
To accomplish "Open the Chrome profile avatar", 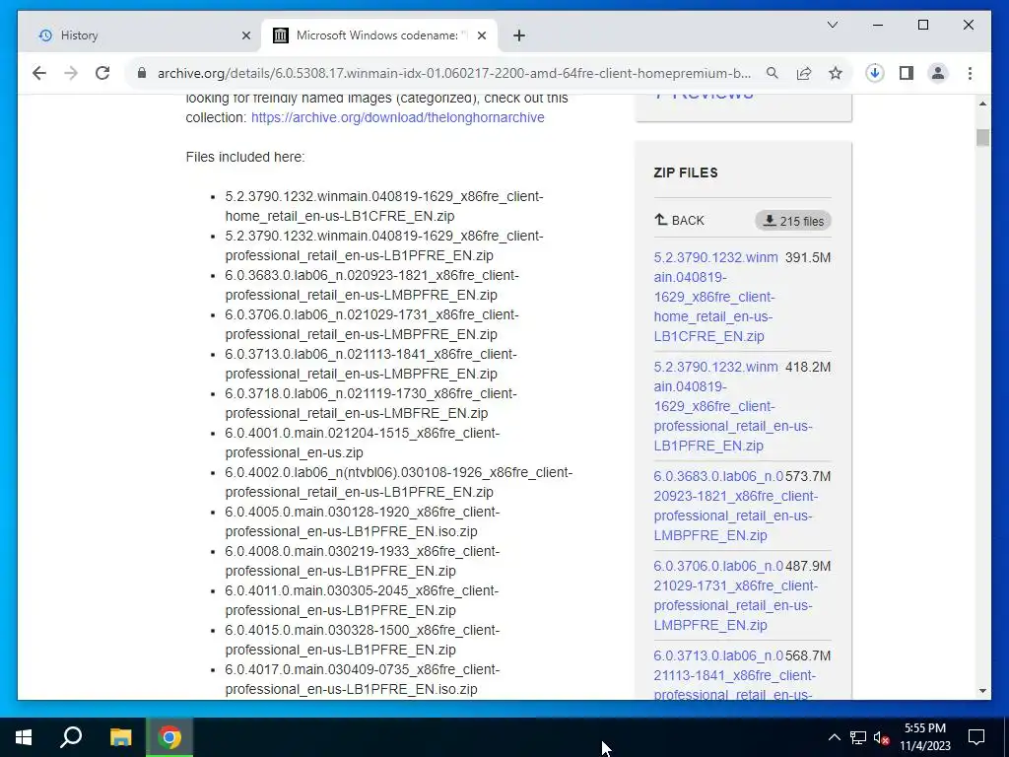I will (x=938, y=73).
